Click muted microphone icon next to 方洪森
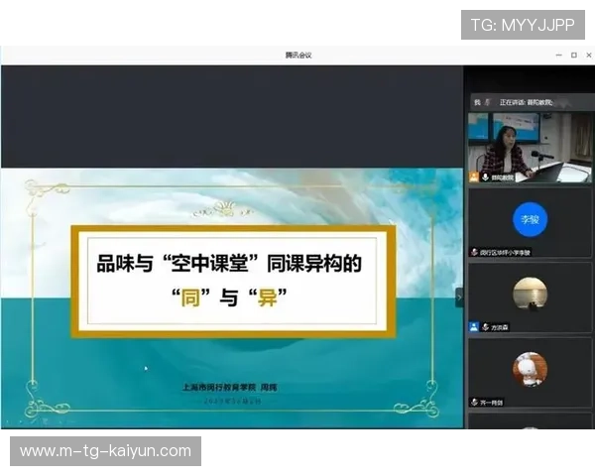595x476 pixels. 485,327
